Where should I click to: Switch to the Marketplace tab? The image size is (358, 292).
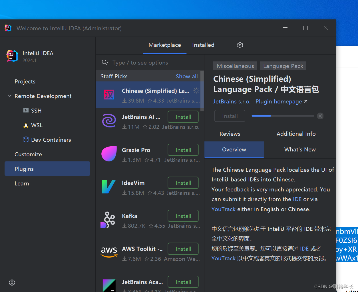pos(165,45)
